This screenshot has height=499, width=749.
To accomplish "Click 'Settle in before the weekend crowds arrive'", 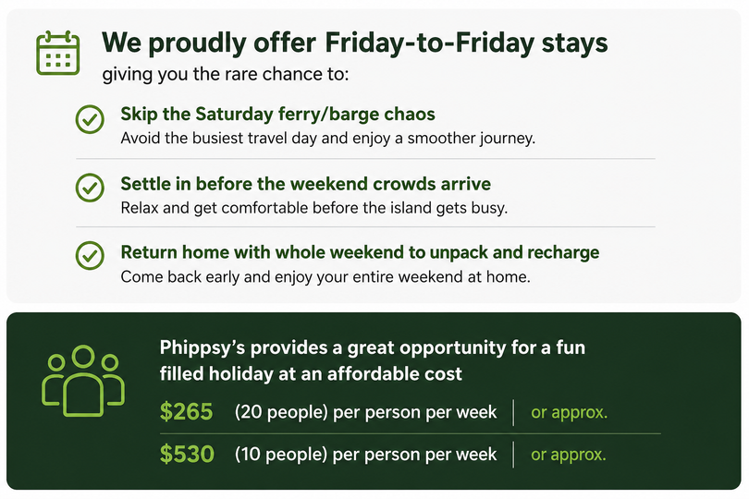I will (x=305, y=184).
